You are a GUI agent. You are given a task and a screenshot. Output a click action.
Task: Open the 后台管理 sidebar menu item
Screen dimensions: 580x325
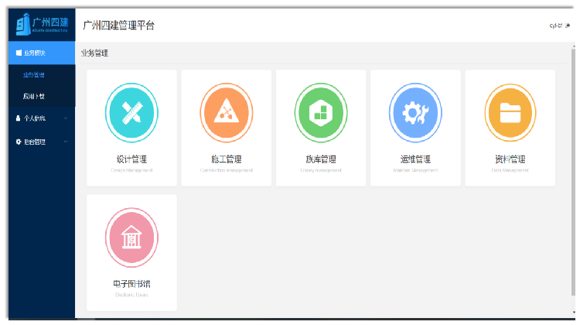pos(42,142)
